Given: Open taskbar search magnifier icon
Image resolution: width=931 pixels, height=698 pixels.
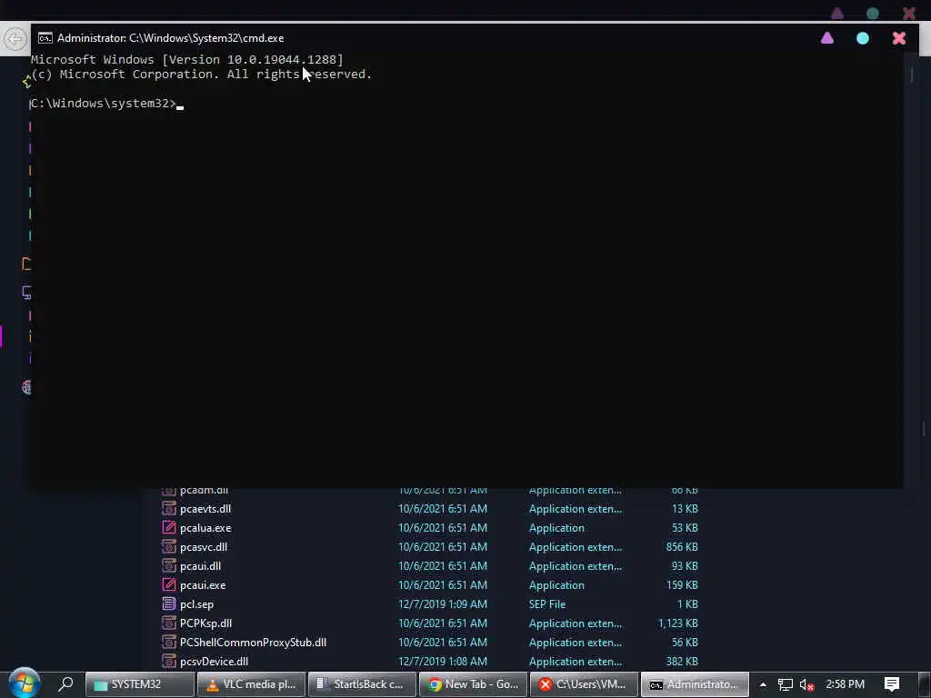Looking at the screenshot, I should point(65,684).
